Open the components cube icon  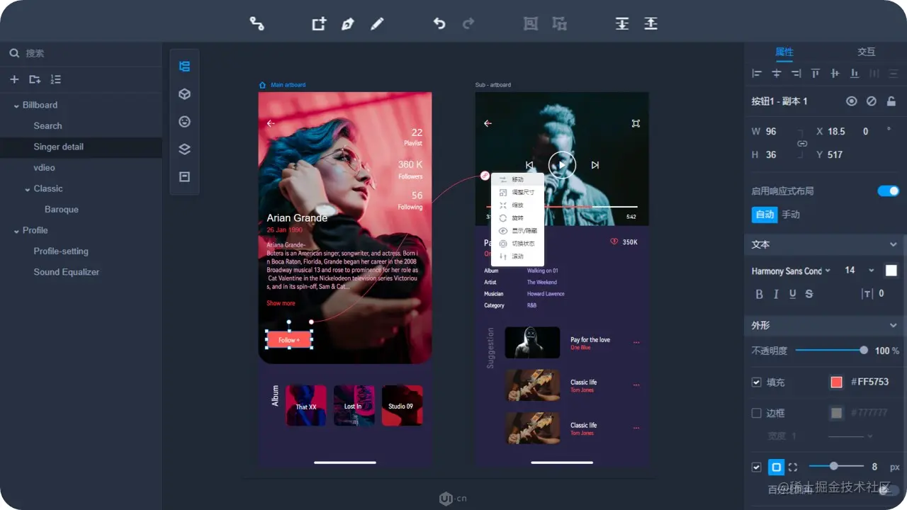coord(184,94)
